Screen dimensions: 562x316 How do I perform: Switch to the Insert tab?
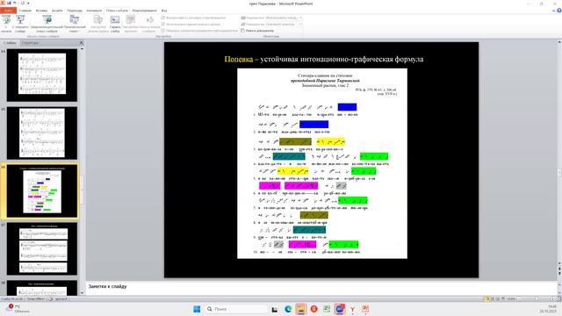tap(41, 11)
